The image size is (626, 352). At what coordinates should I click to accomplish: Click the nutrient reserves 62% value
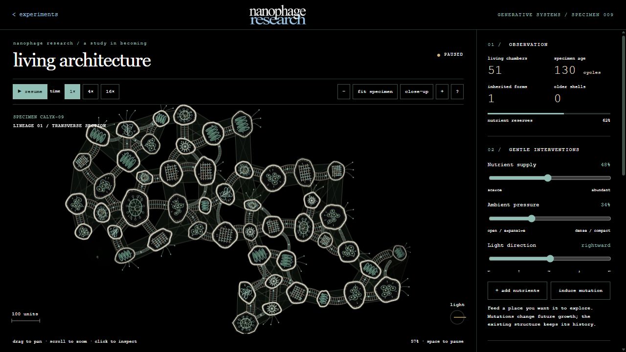pos(606,120)
